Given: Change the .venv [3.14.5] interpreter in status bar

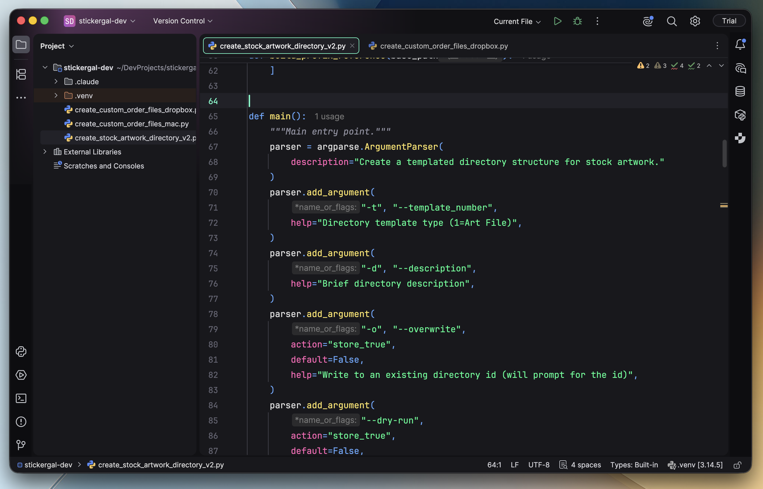Looking at the screenshot, I should click(x=695, y=465).
